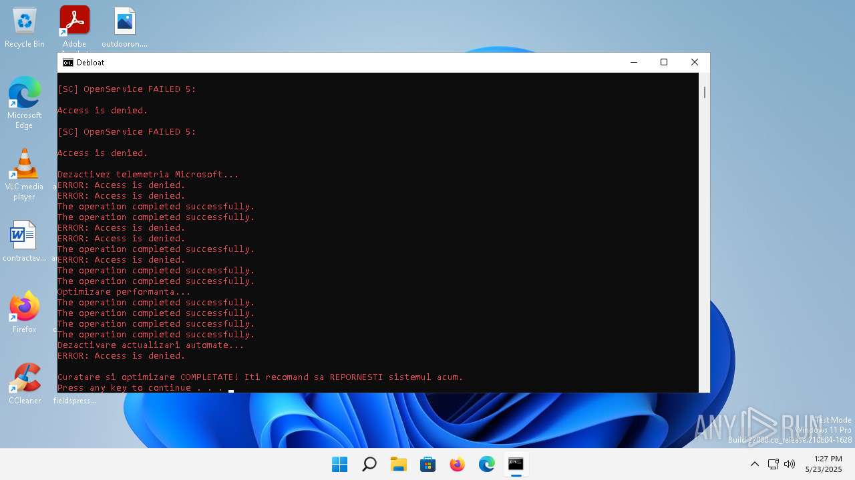
Task: Expand the hidden icons tray chevron
Action: pyautogui.click(x=754, y=464)
